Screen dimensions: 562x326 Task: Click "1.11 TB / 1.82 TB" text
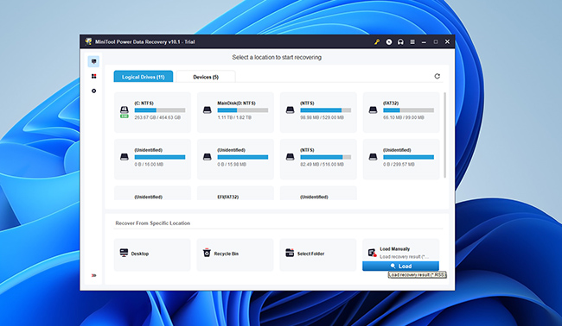(x=234, y=117)
